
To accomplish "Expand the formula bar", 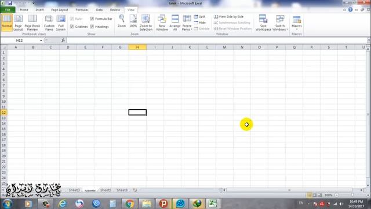I will (x=369, y=40).
